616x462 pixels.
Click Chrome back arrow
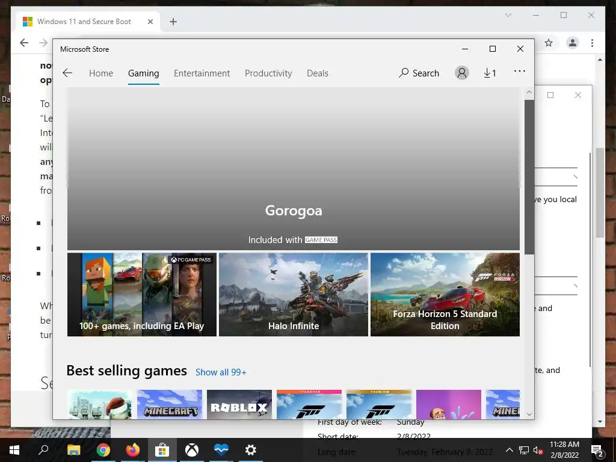[24, 43]
